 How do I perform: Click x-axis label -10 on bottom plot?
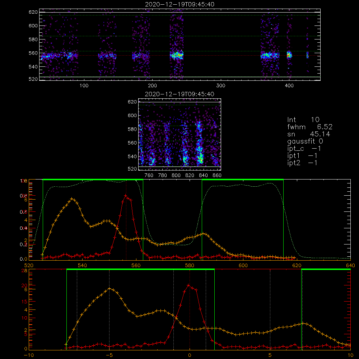[29, 355]
